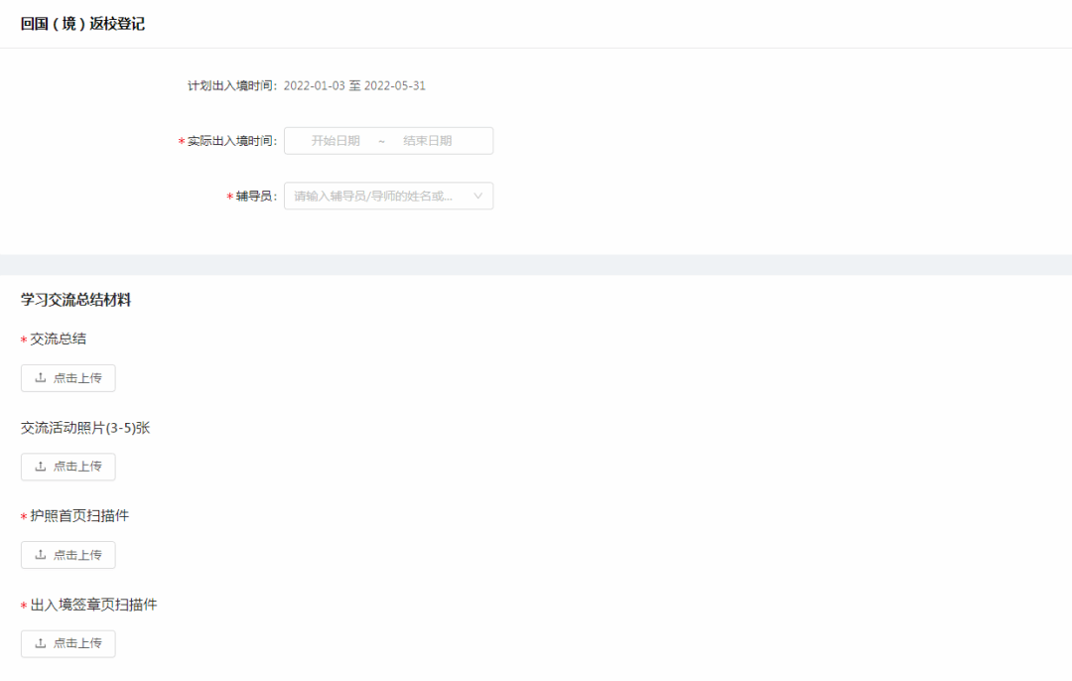Click the 学习交流总结材料 section heading
This screenshot has height=681, width=1072.
tap(75, 300)
